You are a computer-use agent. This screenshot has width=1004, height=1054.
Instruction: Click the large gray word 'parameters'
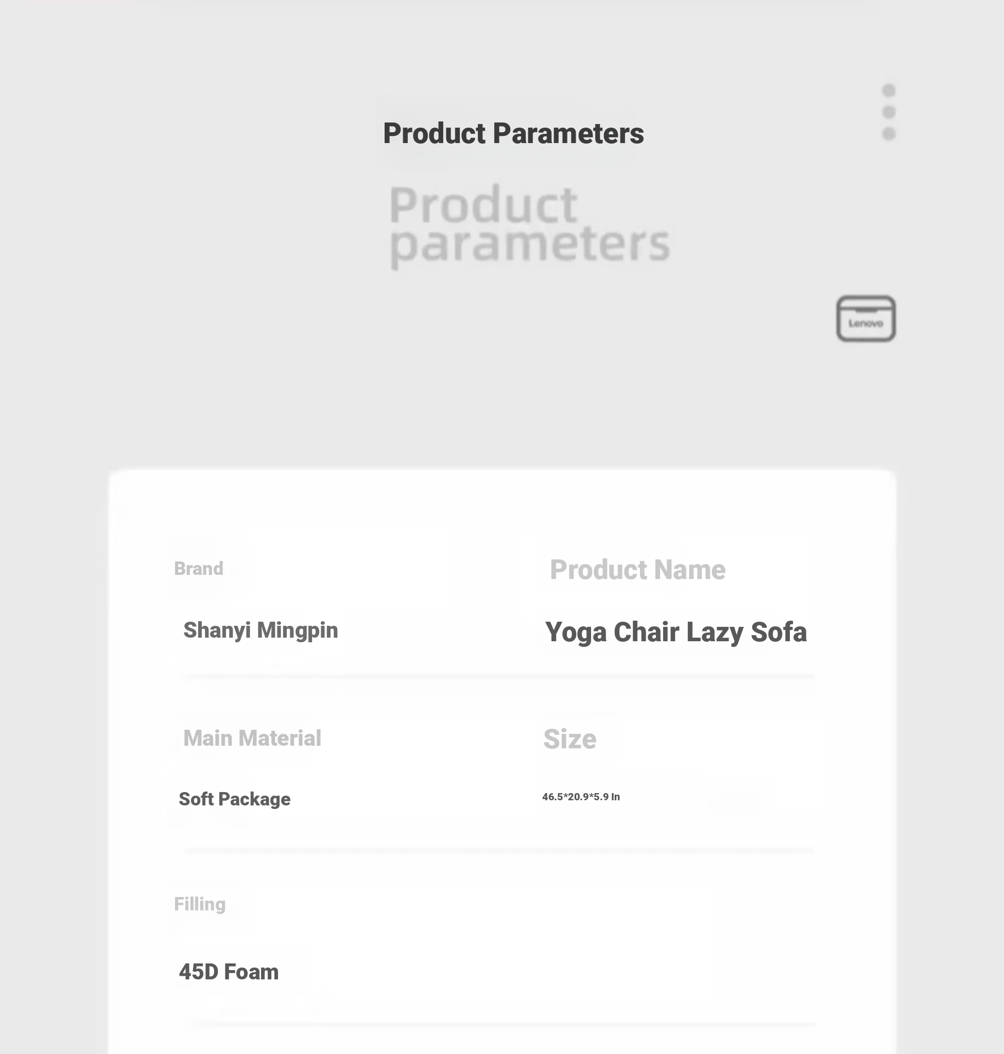[x=529, y=244]
